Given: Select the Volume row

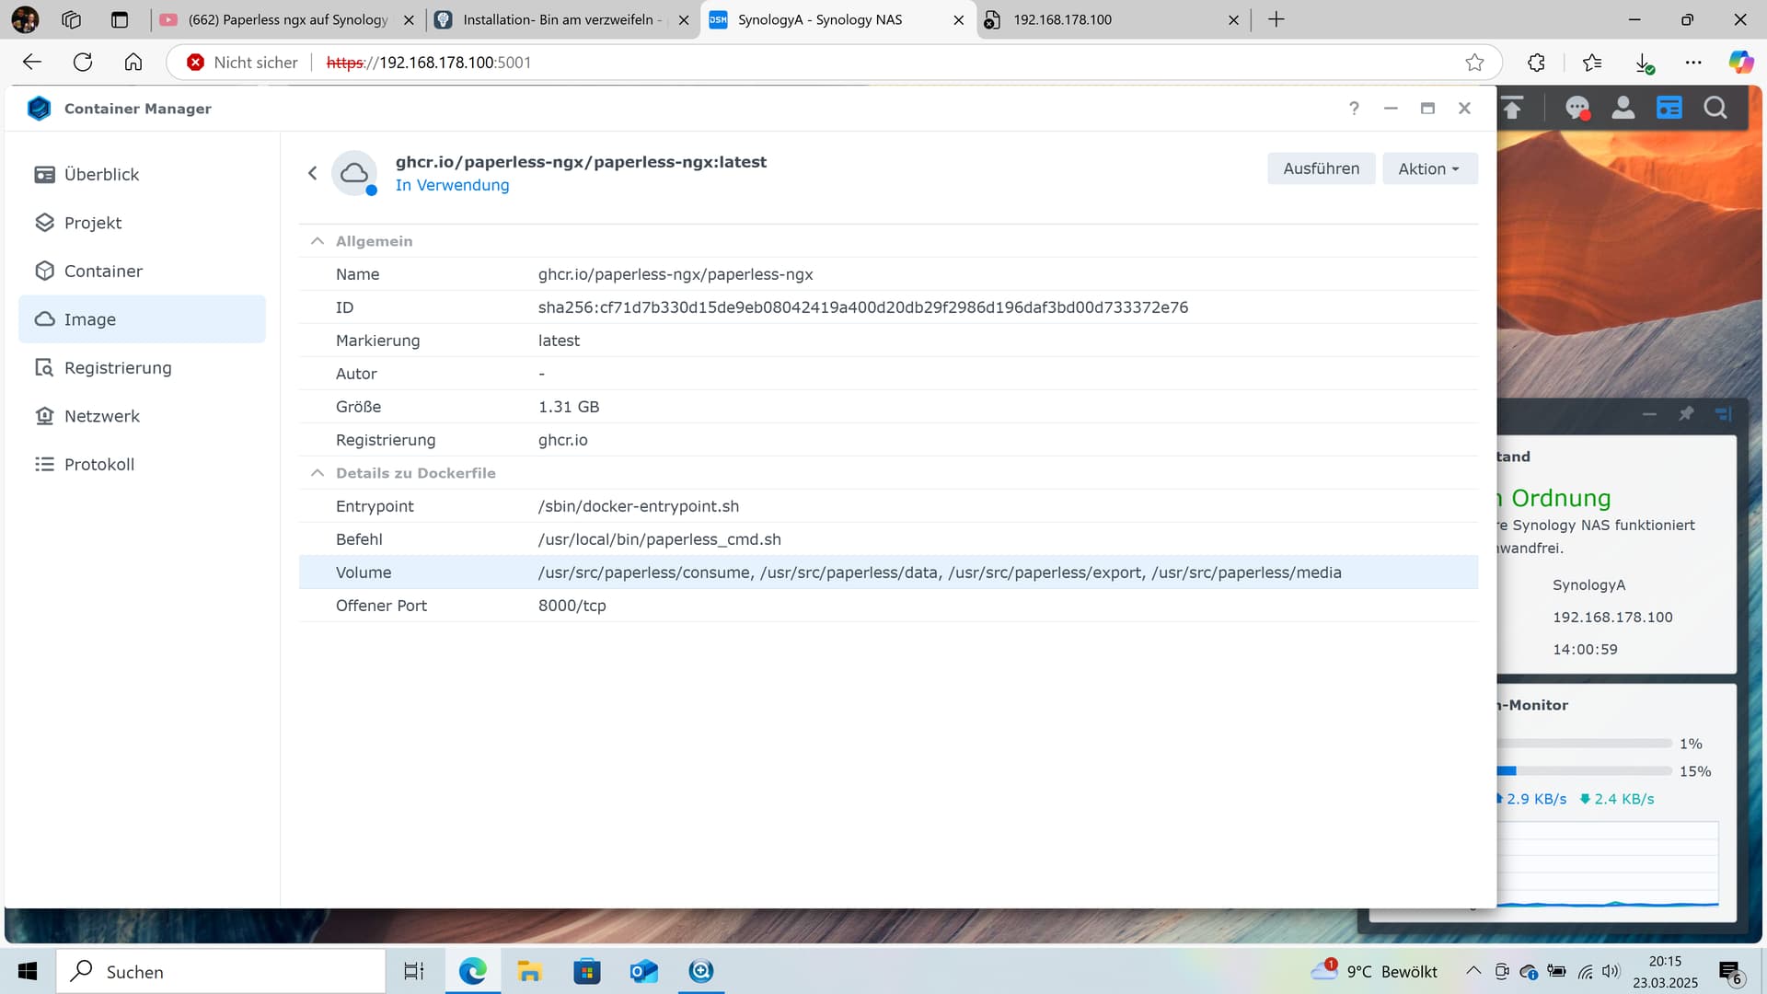Looking at the screenshot, I should tap(888, 572).
